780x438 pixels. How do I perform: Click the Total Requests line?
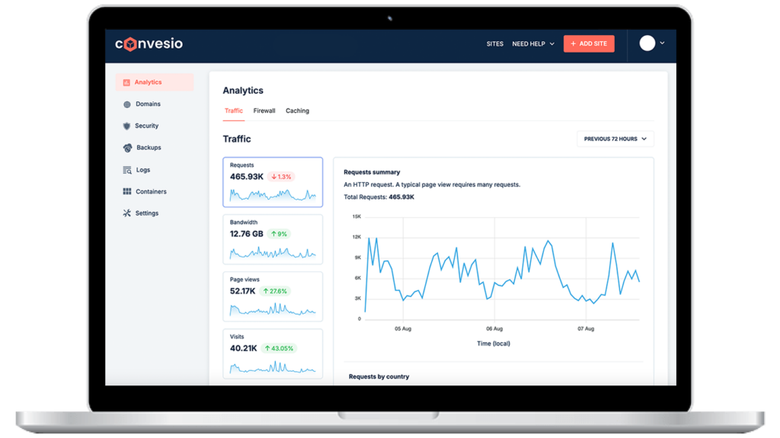[x=379, y=197]
